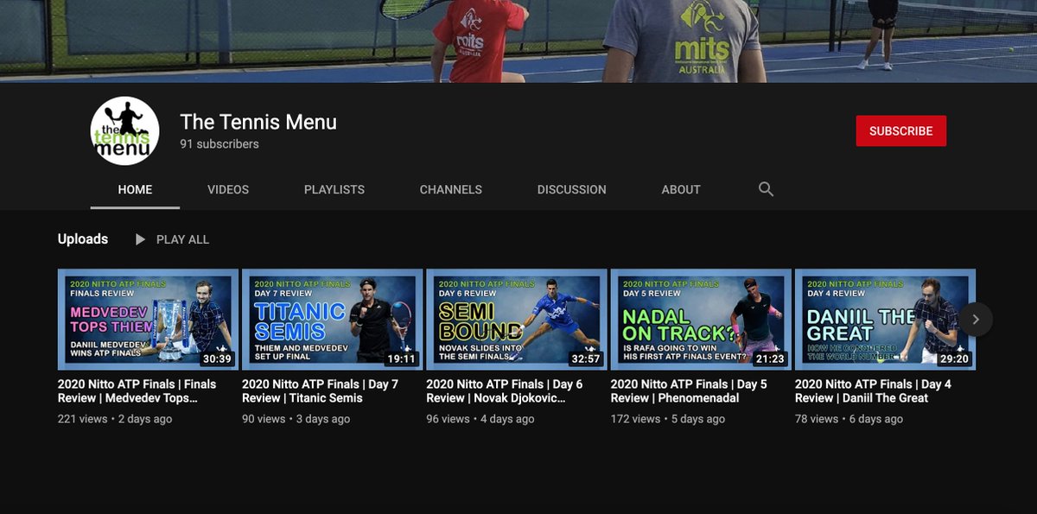Open the Nadal On Track video thumbnail
This screenshot has height=514, width=1037.
click(701, 320)
